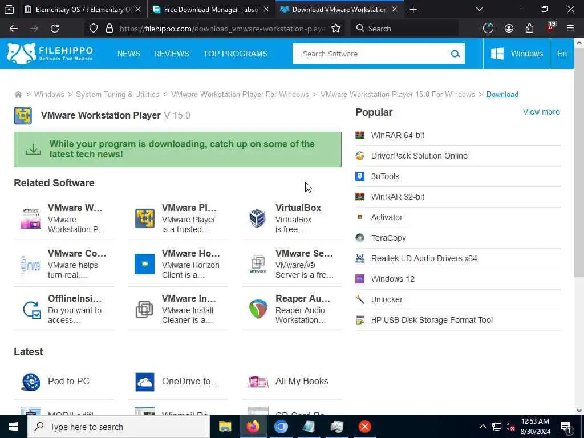Screen dimensions: 584x438
Task: Click the tracking protection shield icon
Action: pyautogui.click(x=94, y=29)
